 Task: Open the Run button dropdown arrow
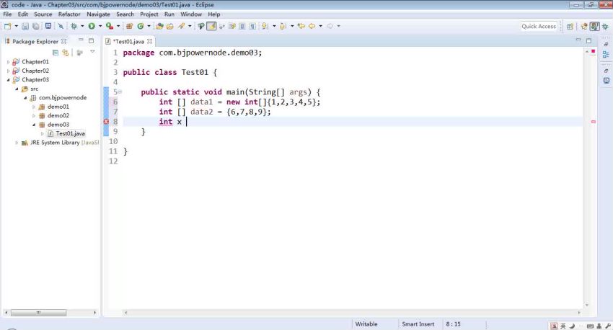click(99, 26)
